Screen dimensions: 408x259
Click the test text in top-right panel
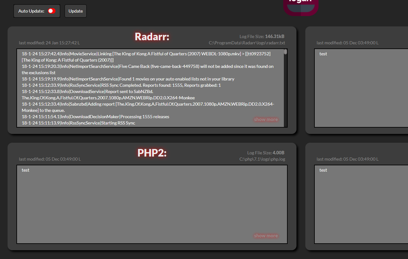[323, 53]
